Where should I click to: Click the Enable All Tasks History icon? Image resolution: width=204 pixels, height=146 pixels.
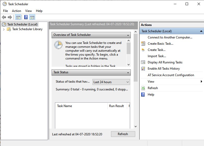(143, 69)
